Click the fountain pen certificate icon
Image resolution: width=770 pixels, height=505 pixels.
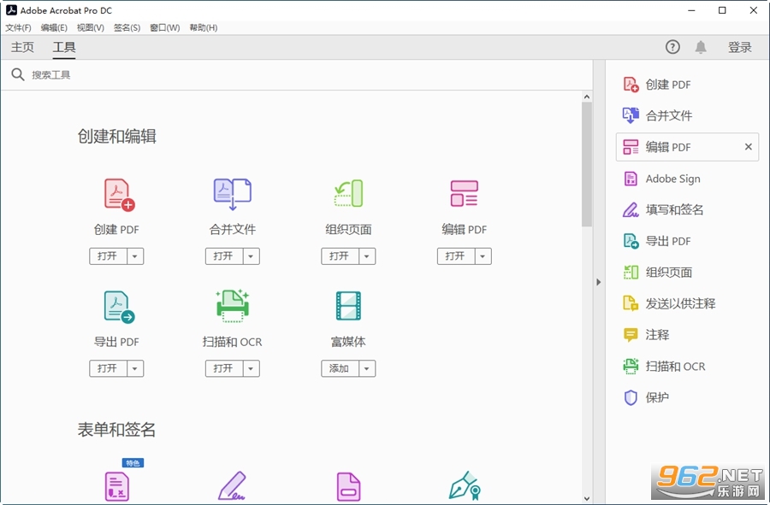pos(465,486)
